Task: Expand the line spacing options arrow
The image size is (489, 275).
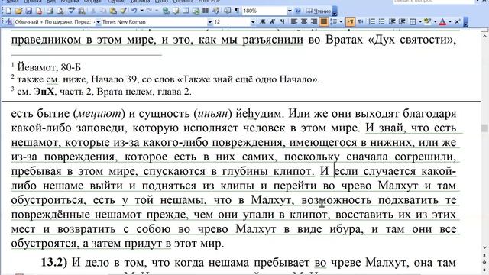Action: tap(341, 21)
